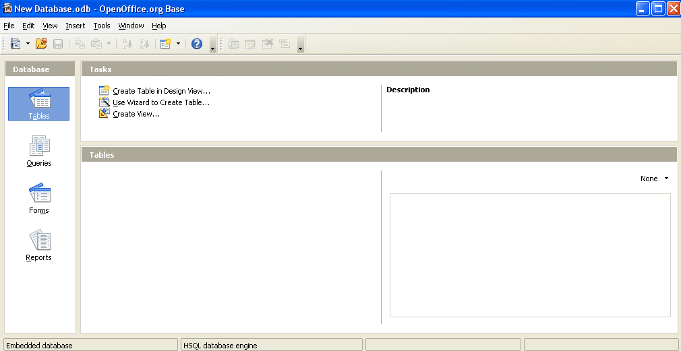
Task: Open the New document dropdown arrow
Action: [x=28, y=43]
